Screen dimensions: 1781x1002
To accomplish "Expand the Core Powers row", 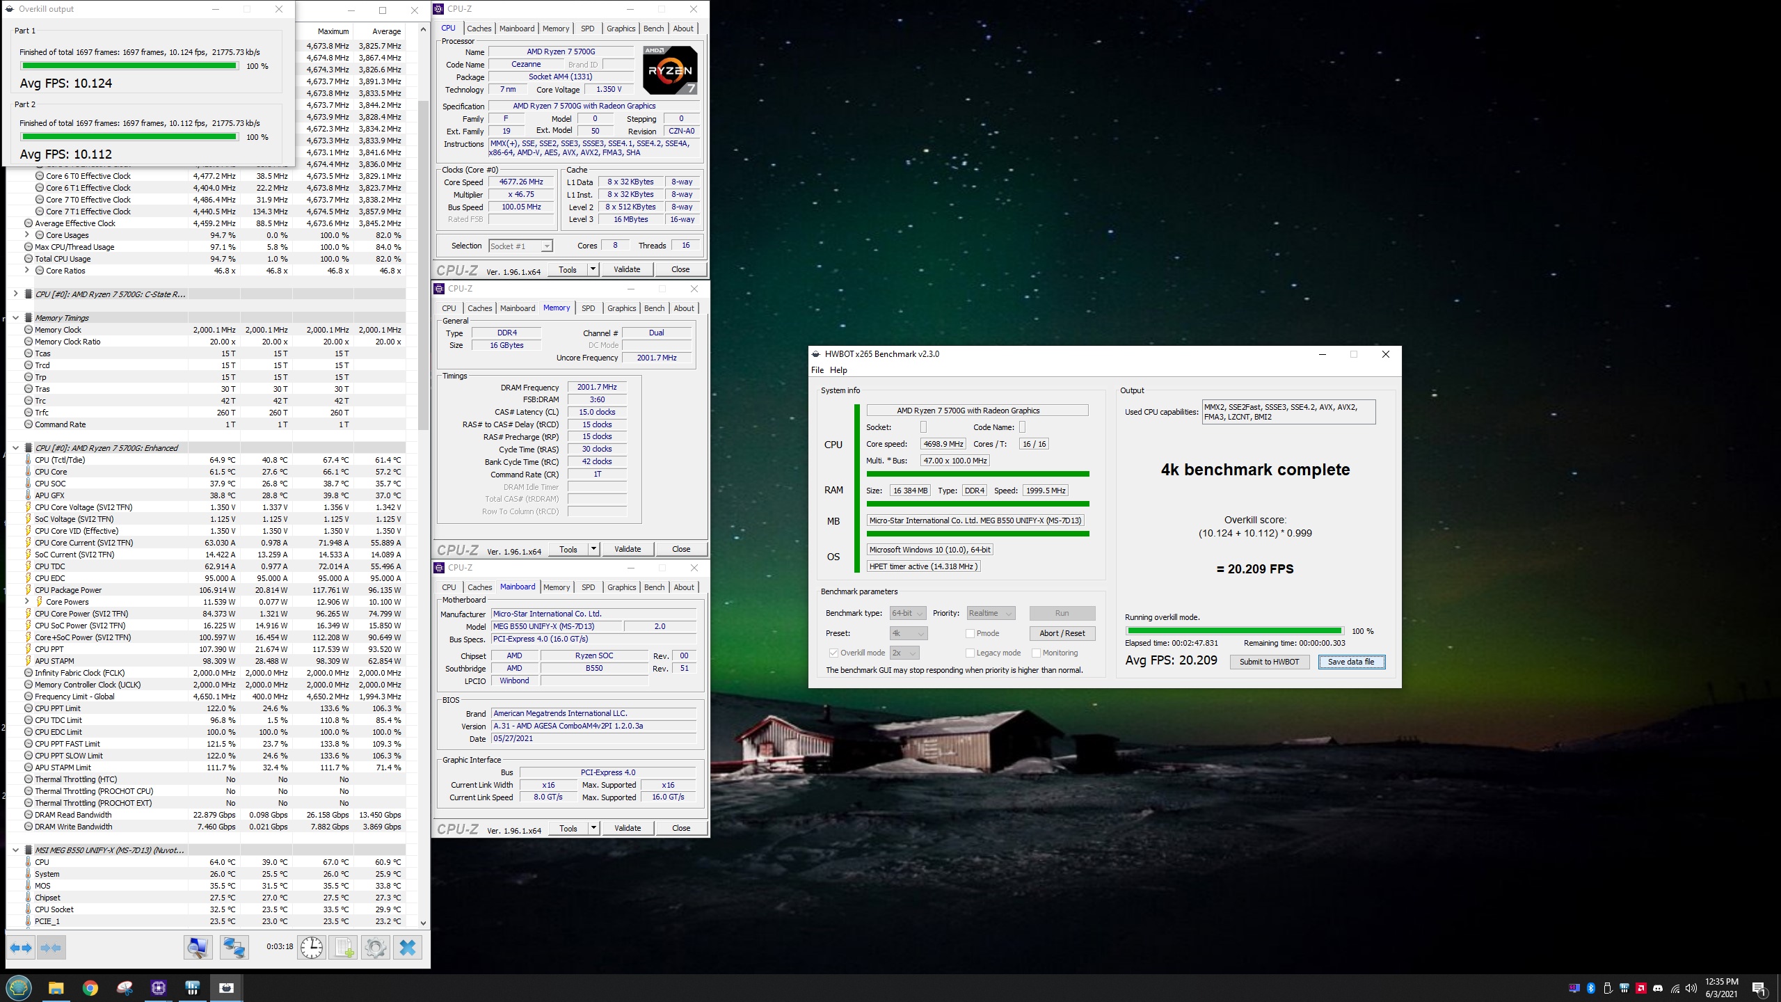I will pyautogui.click(x=27, y=602).
